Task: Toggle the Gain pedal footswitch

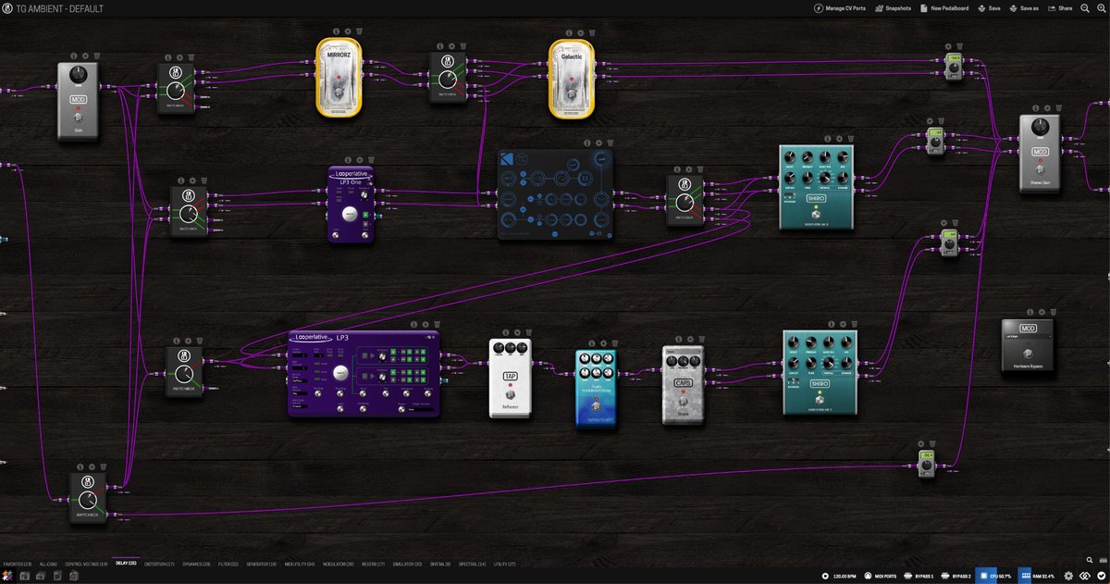Action: click(79, 118)
